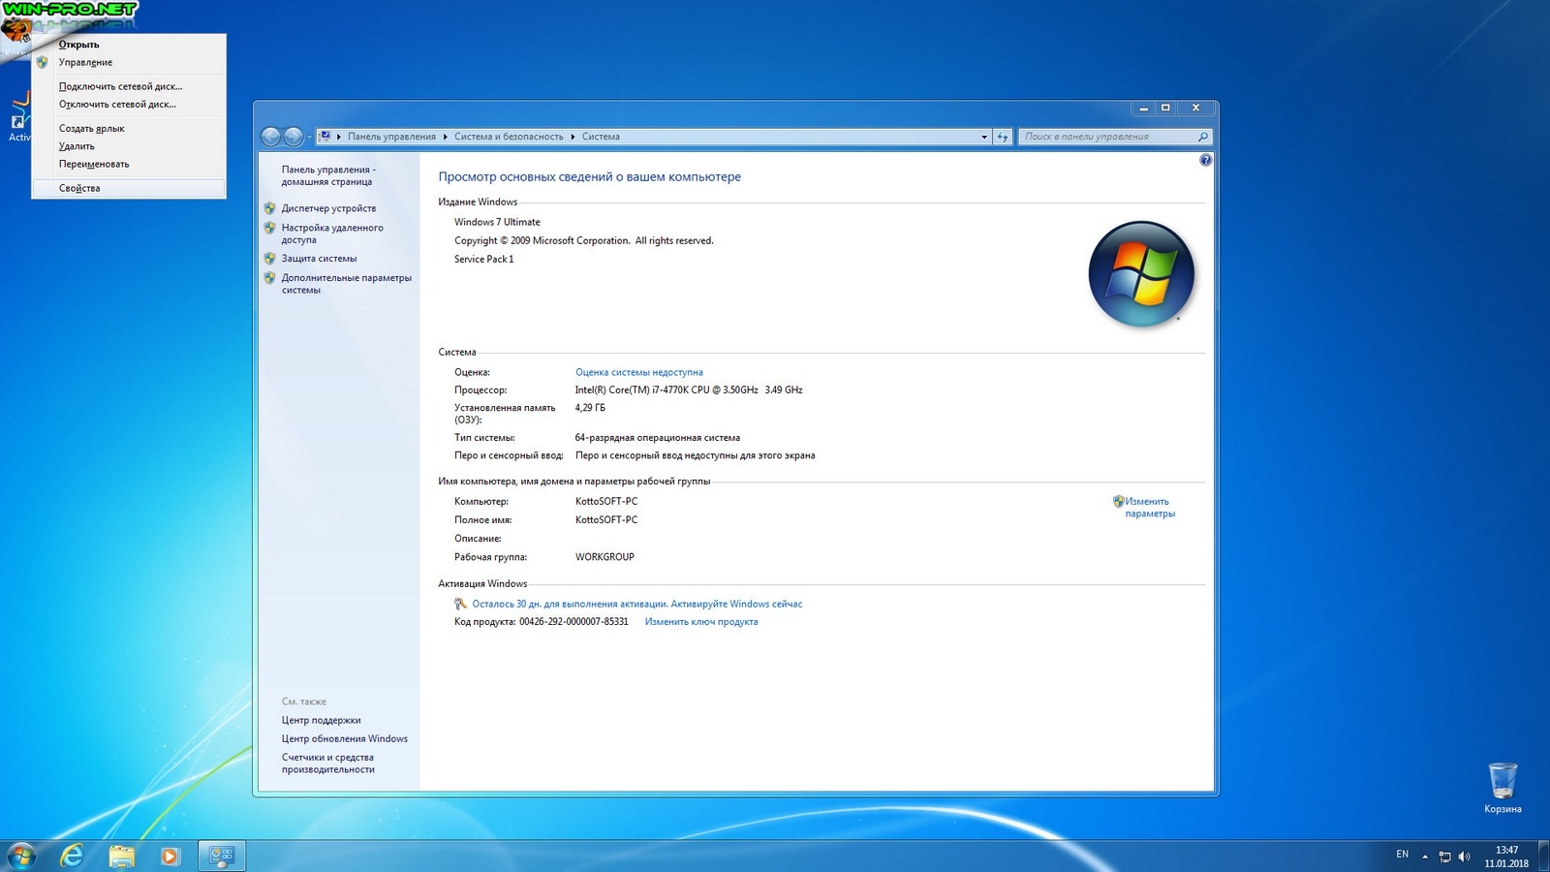Open Windows Explorer folder taskbar icon

(121, 856)
